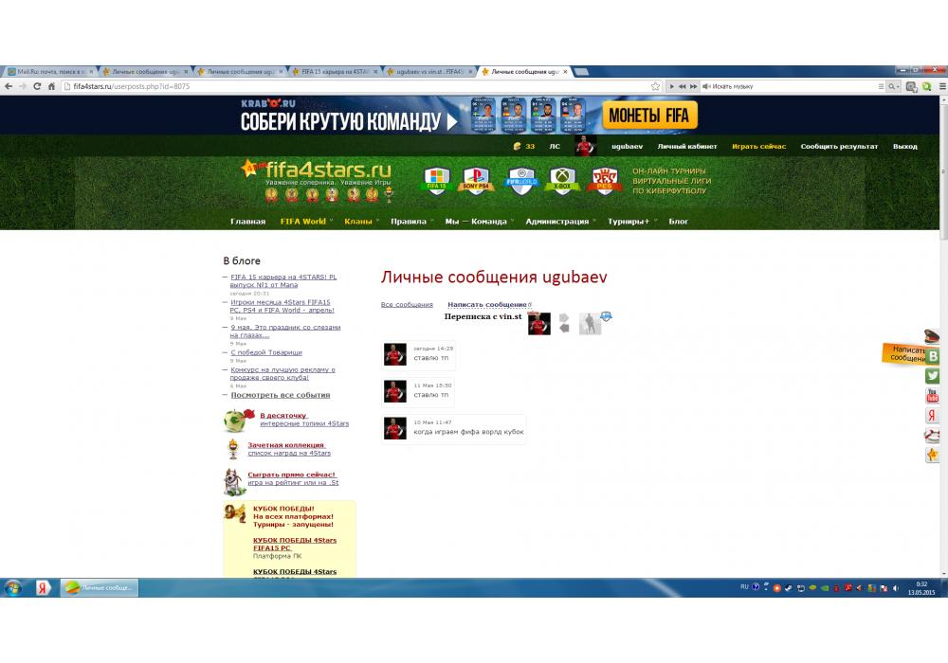Viewport: 948px width, 663px height.
Task: Open the Все сообщения link
Action: (x=407, y=305)
